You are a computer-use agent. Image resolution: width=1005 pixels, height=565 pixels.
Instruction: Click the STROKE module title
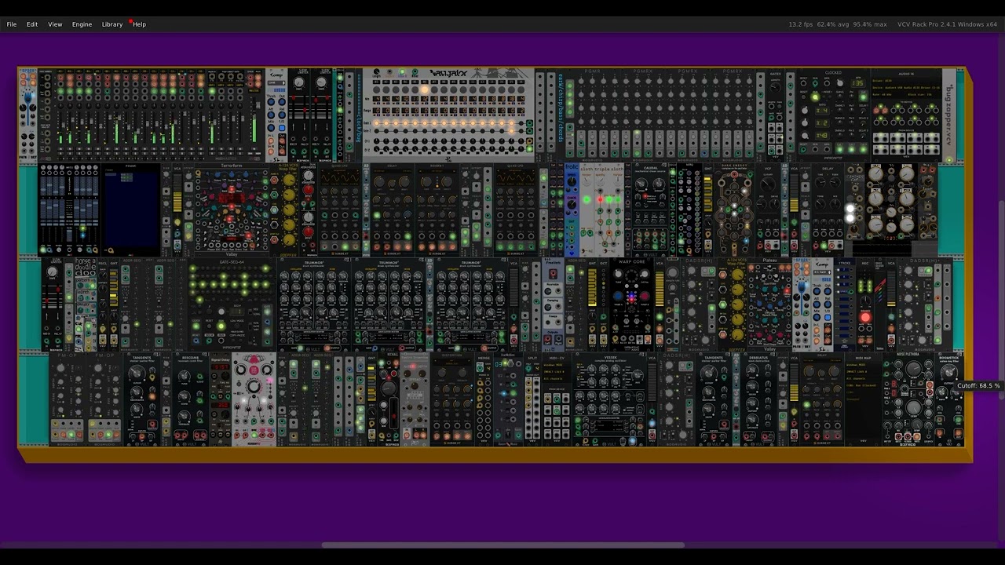[844, 263]
